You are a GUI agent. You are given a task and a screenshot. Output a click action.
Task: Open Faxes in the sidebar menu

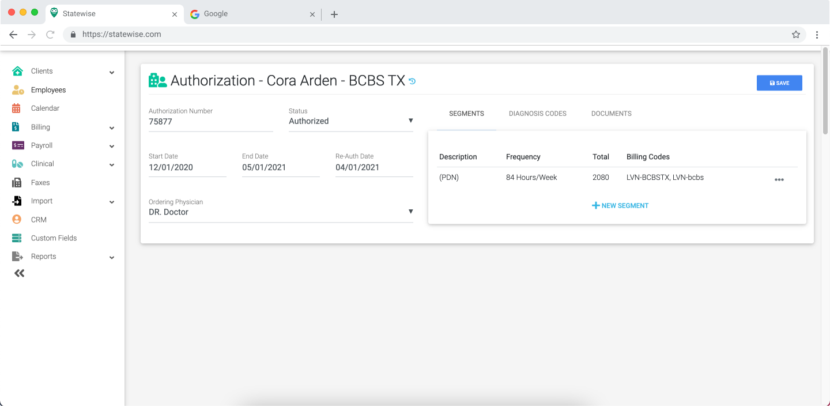(x=40, y=182)
